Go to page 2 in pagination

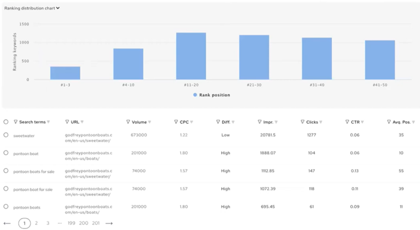pos(36,223)
